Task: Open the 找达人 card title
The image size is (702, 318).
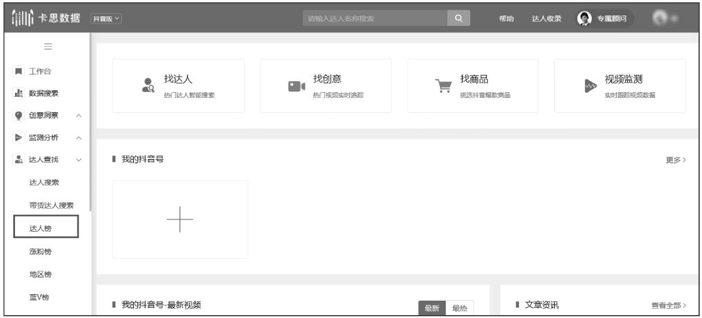Action: pyautogui.click(x=178, y=79)
